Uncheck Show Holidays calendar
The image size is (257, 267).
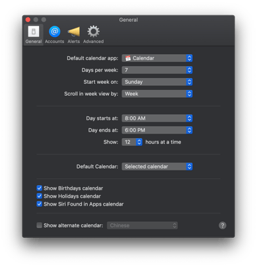coord(39,196)
